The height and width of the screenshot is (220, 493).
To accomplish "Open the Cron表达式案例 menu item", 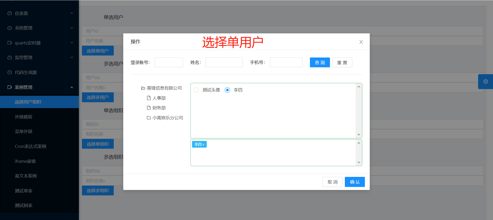I will coord(39,146).
